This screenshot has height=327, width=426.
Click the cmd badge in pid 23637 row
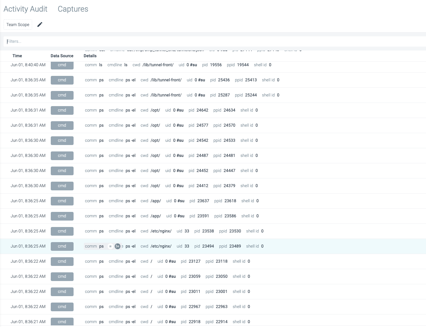pos(62,201)
